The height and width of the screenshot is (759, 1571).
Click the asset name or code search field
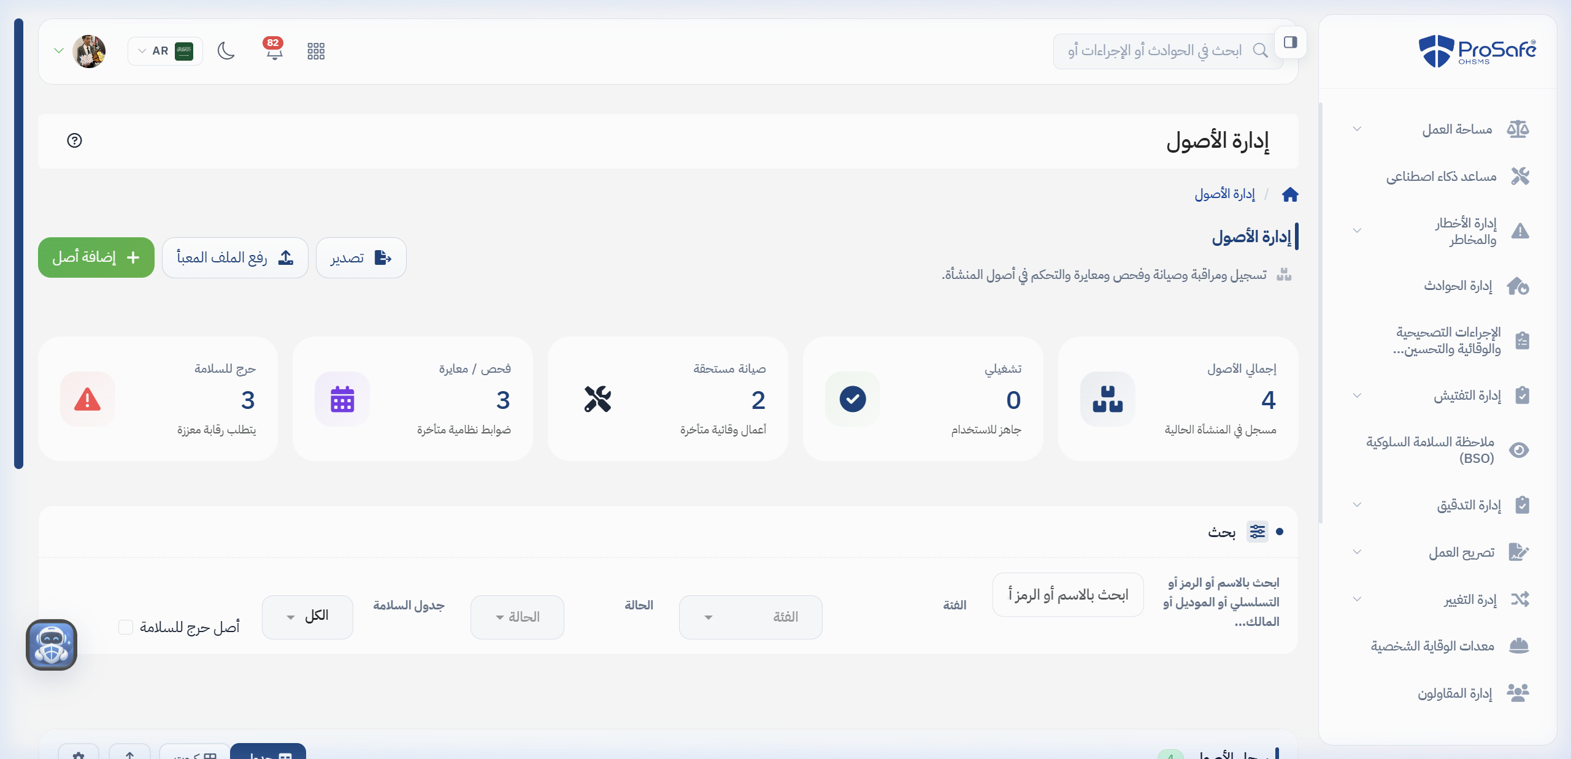point(1068,595)
